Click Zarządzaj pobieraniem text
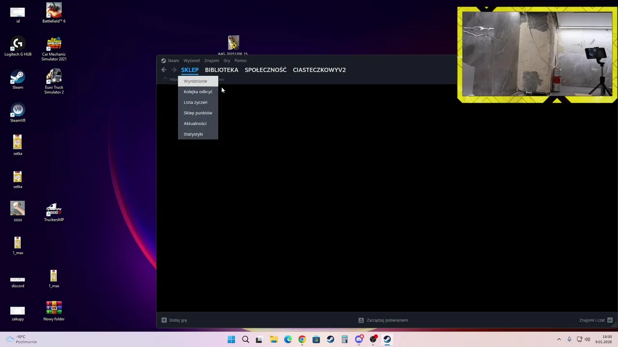 coord(387,320)
